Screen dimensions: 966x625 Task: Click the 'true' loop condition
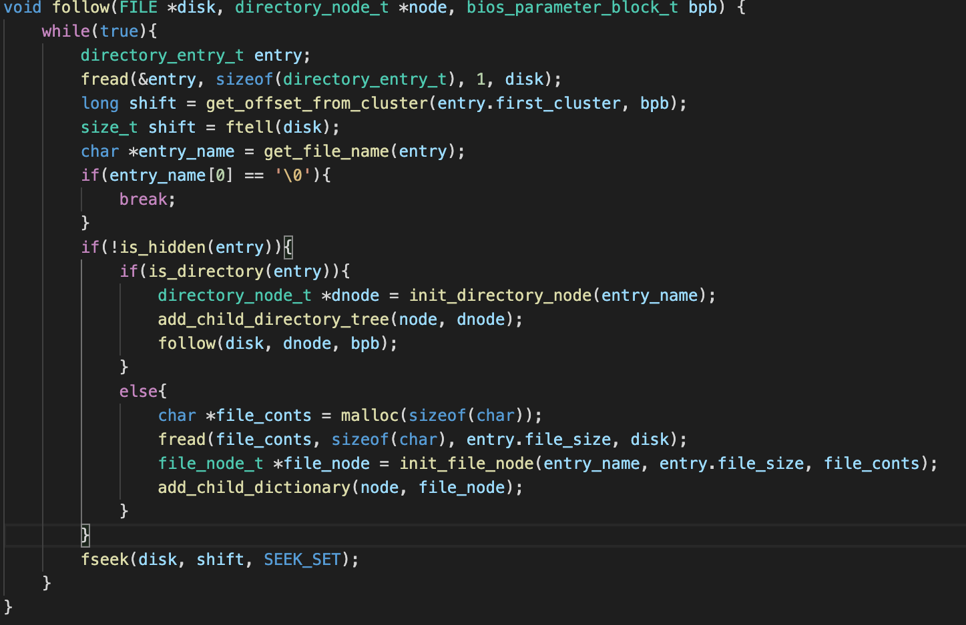click(119, 31)
